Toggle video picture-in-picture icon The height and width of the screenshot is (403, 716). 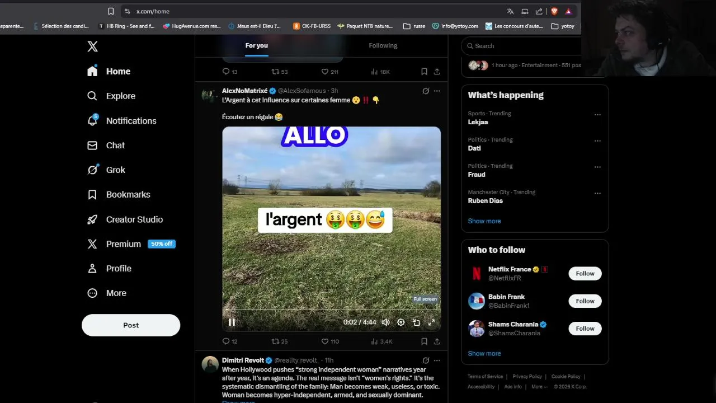point(416,322)
